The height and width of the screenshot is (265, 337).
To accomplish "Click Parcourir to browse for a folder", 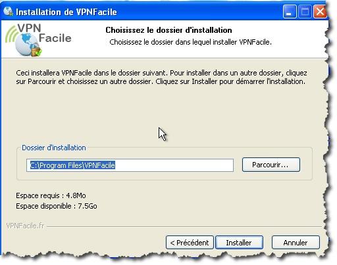I will coord(271,165).
